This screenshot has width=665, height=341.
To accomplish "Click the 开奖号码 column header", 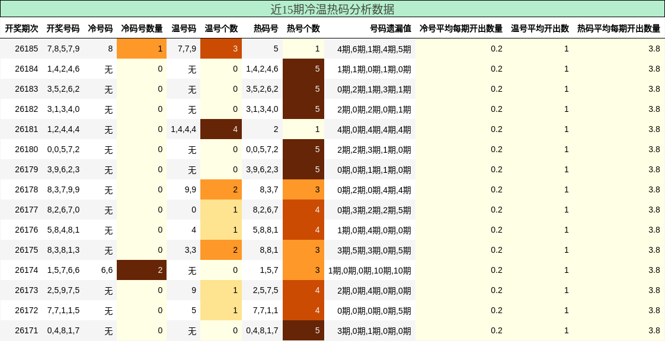I will click(63, 28).
